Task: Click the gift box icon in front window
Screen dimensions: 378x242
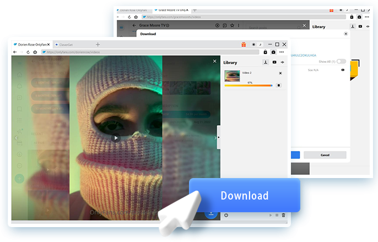Action: click(244, 45)
